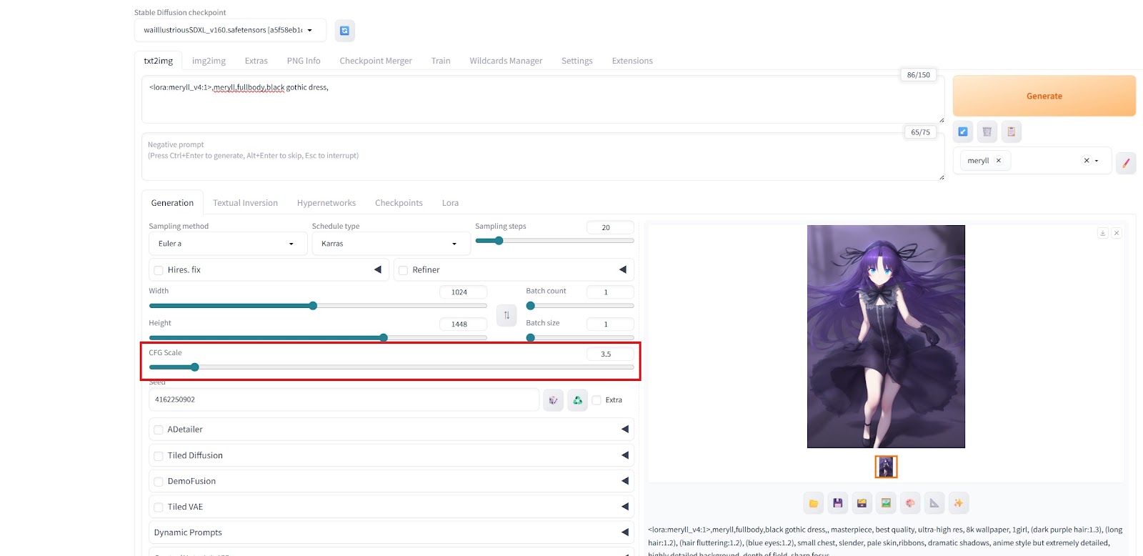Click the refresh checkpoint list icon
The image size is (1143, 556).
click(x=344, y=31)
